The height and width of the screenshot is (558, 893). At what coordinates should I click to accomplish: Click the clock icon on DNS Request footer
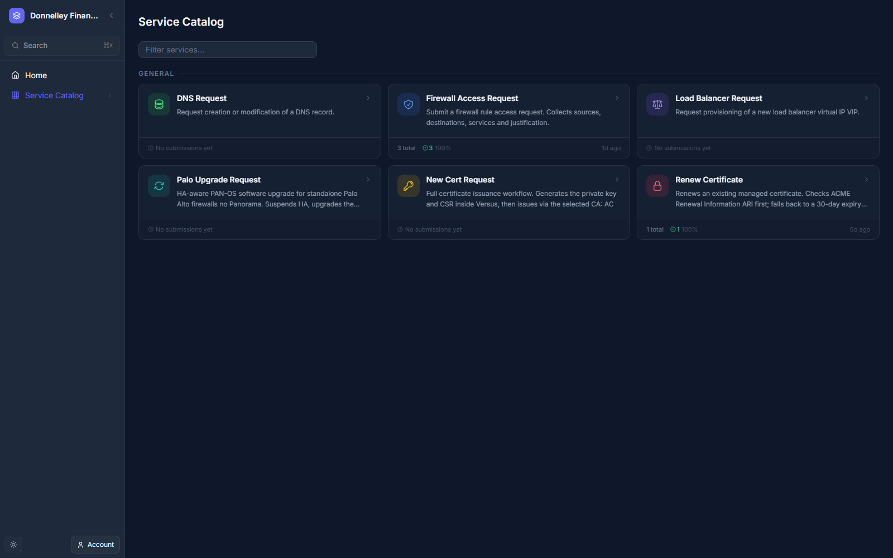coord(151,148)
